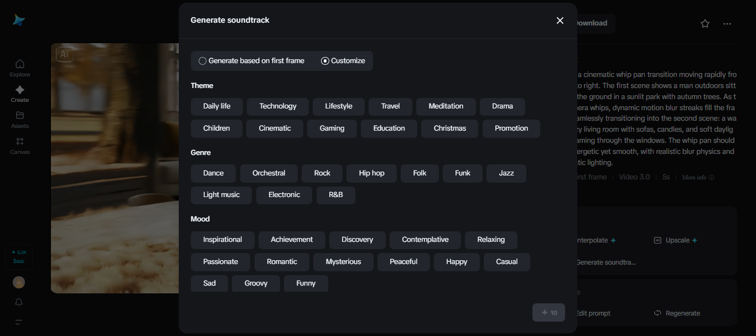The height and width of the screenshot is (336, 756).
Task: Expand the sidebar menu icon
Action: [19, 322]
